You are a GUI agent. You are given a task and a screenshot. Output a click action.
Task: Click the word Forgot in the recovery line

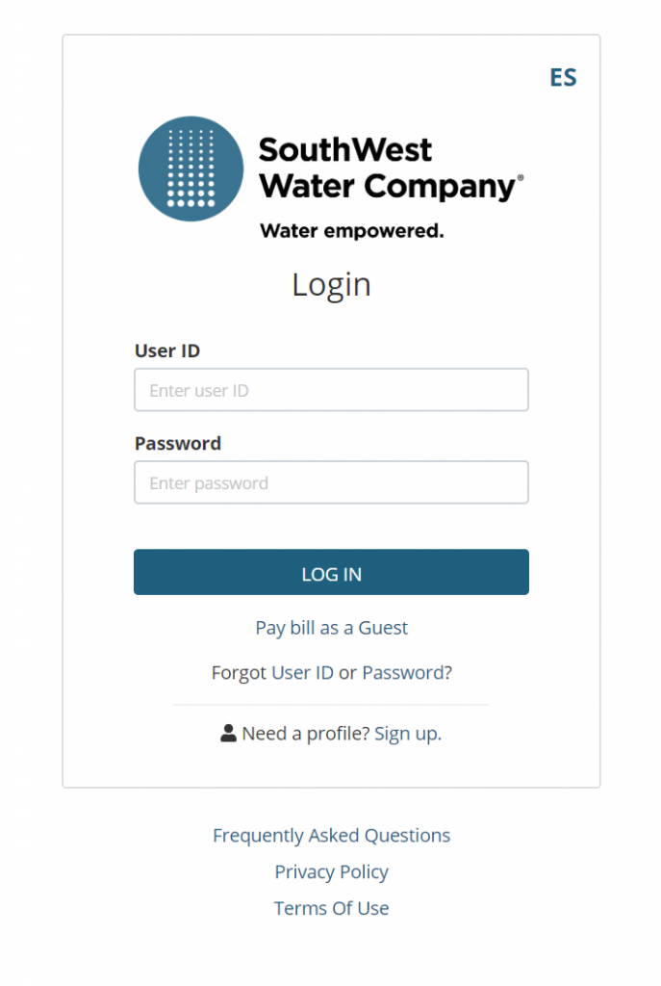[239, 673]
